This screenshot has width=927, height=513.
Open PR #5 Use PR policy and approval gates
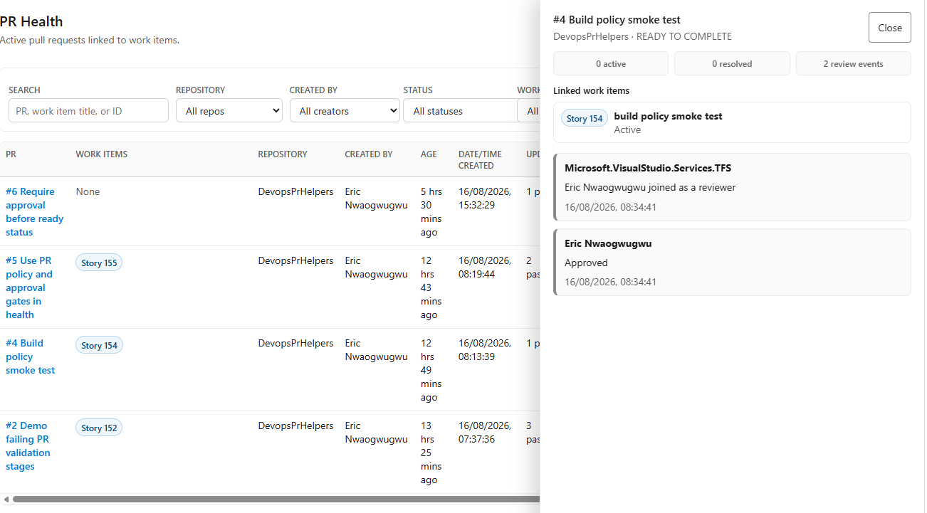click(x=29, y=287)
